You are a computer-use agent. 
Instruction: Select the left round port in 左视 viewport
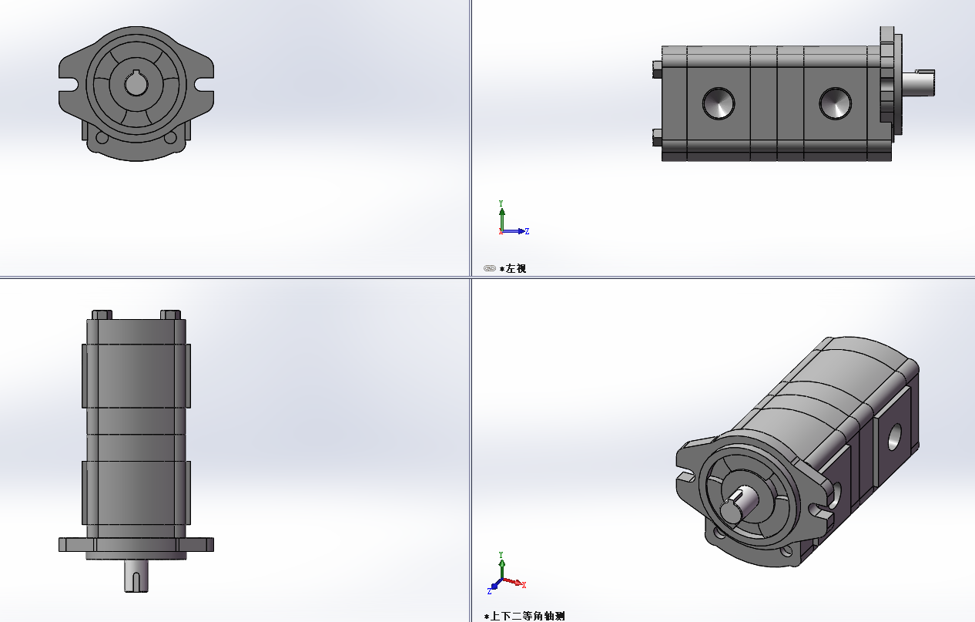pos(719,103)
